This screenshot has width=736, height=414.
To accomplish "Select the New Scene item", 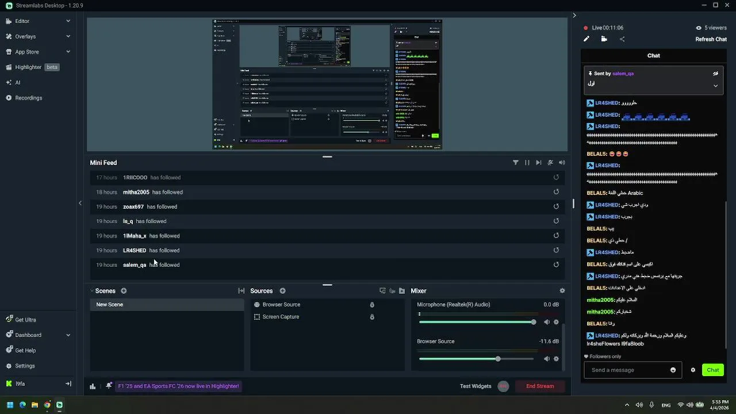I will click(167, 305).
